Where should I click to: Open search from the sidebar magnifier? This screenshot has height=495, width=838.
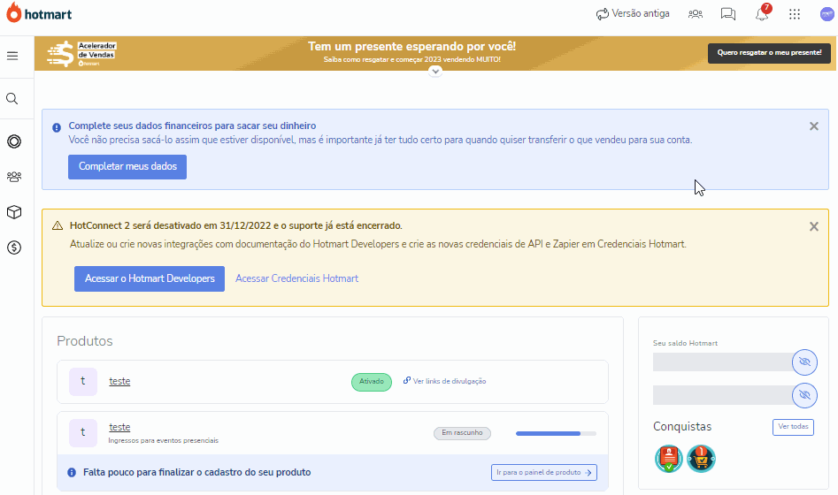click(x=12, y=99)
